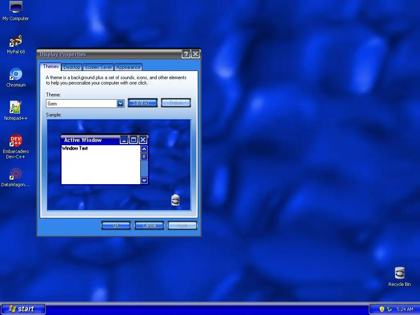Image resolution: width=420 pixels, height=315 pixels.
Task: Click the "Window Text" sample text
Action: coord(75,148)
